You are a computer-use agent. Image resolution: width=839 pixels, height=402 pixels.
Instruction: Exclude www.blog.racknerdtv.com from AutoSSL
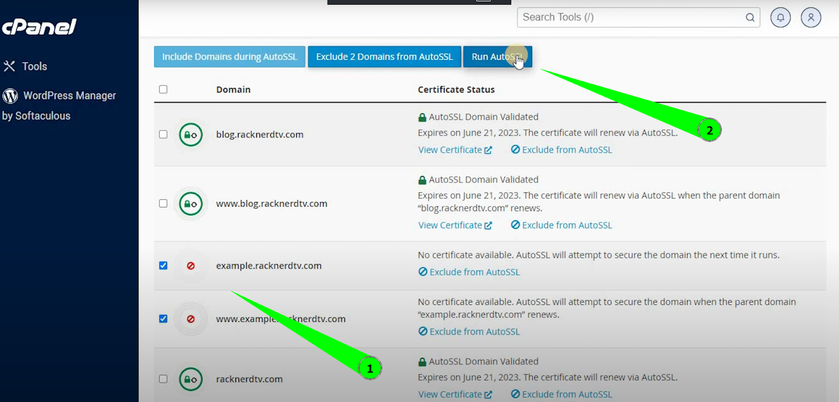562,225
